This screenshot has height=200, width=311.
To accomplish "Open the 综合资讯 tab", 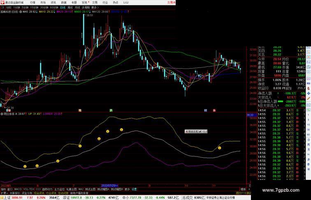I will pos(39,193).
